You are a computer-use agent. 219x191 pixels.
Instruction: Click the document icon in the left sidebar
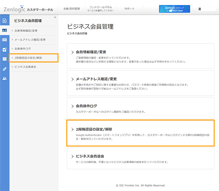(x=4, y=21)
